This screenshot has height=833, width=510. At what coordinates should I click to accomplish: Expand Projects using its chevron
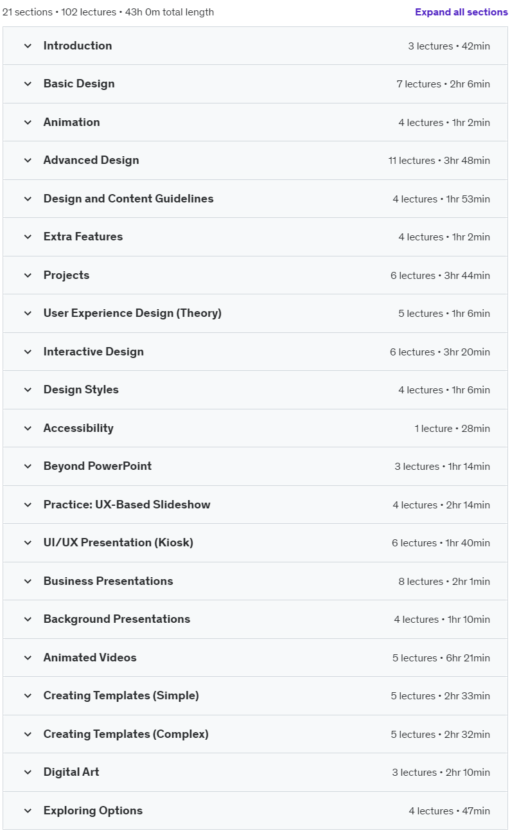click(x=28, y=275)
